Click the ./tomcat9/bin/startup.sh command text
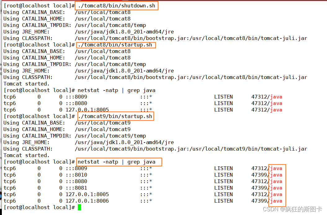 click(x=115, y=116)
